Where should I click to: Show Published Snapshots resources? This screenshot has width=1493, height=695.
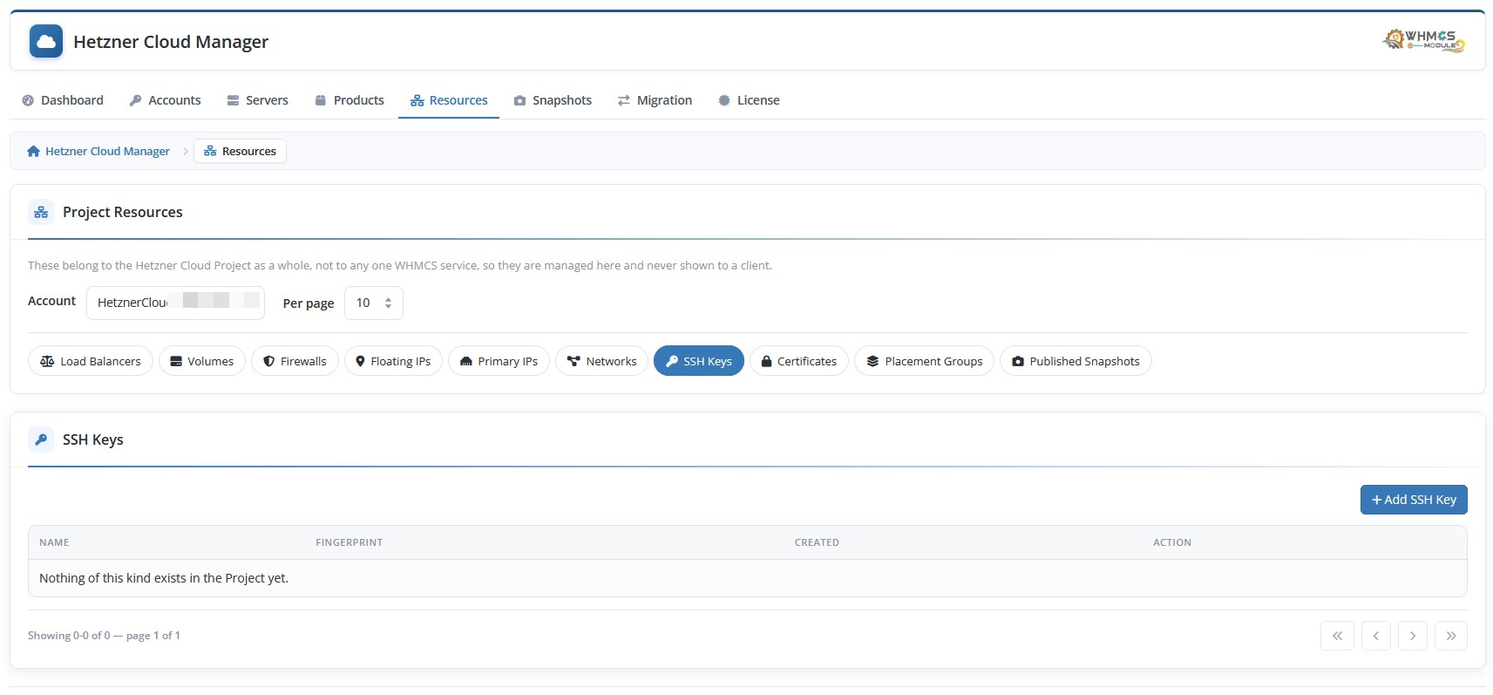coord(1076,361)
